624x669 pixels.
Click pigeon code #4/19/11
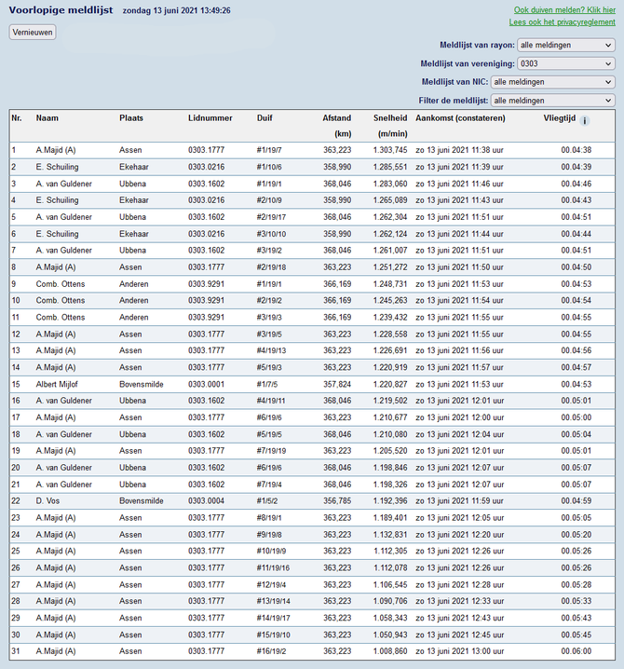(x=271, y=401)
